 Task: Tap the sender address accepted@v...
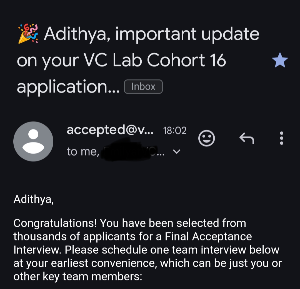[x=110, y=130]
